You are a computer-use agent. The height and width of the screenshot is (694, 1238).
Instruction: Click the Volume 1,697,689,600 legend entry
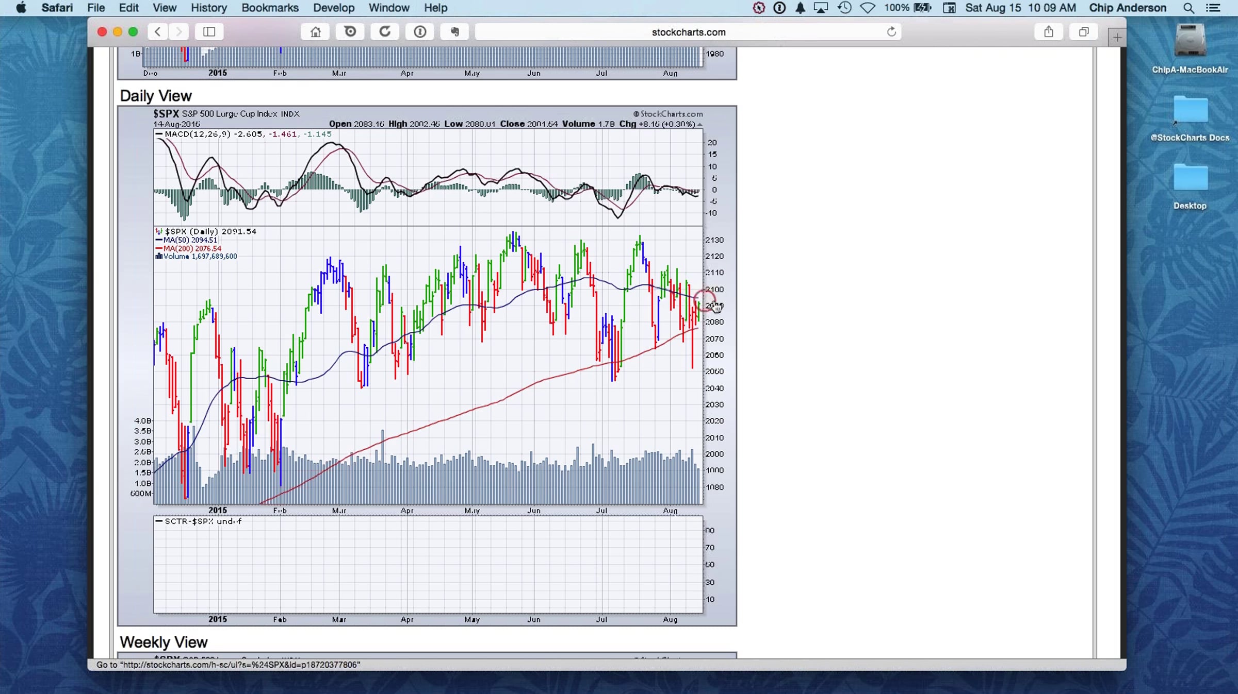click(196, 257)
